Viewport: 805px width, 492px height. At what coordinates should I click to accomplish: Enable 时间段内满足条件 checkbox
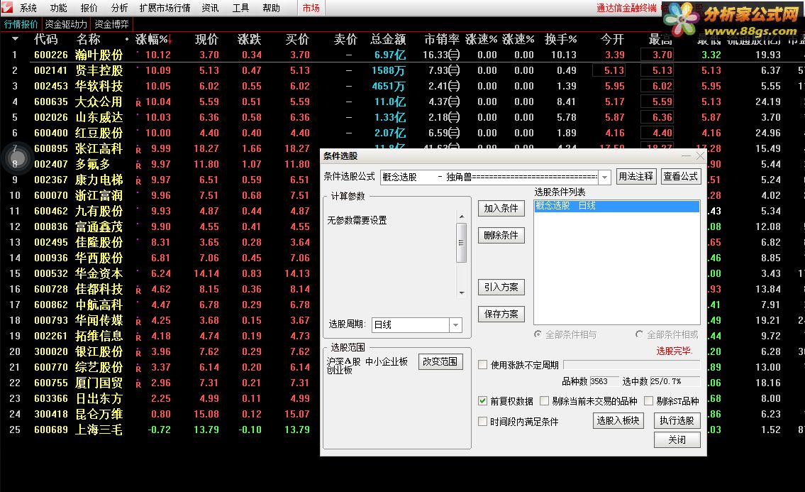[482, 422]
